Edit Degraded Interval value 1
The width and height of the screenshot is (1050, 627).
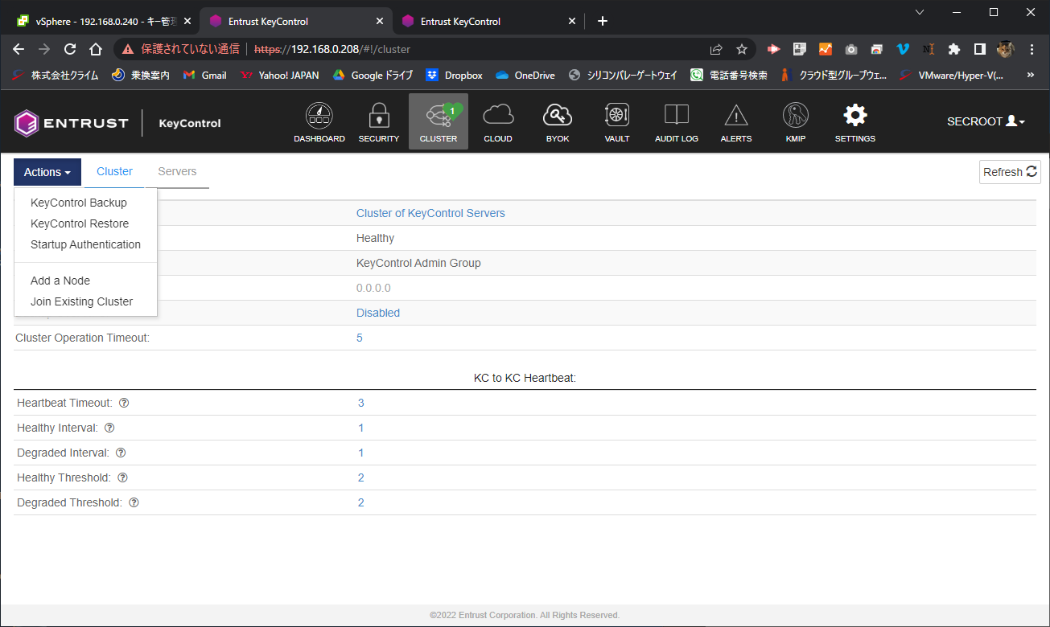click(361, 453)
